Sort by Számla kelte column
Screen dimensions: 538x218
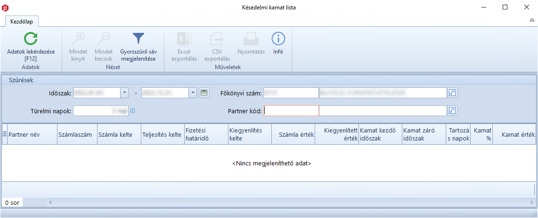119,134
